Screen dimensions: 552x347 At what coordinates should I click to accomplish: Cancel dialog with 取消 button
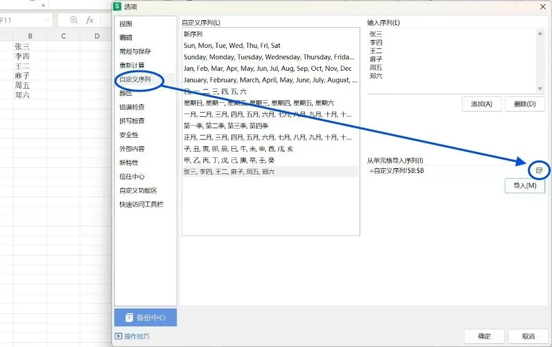click(529, 336)
